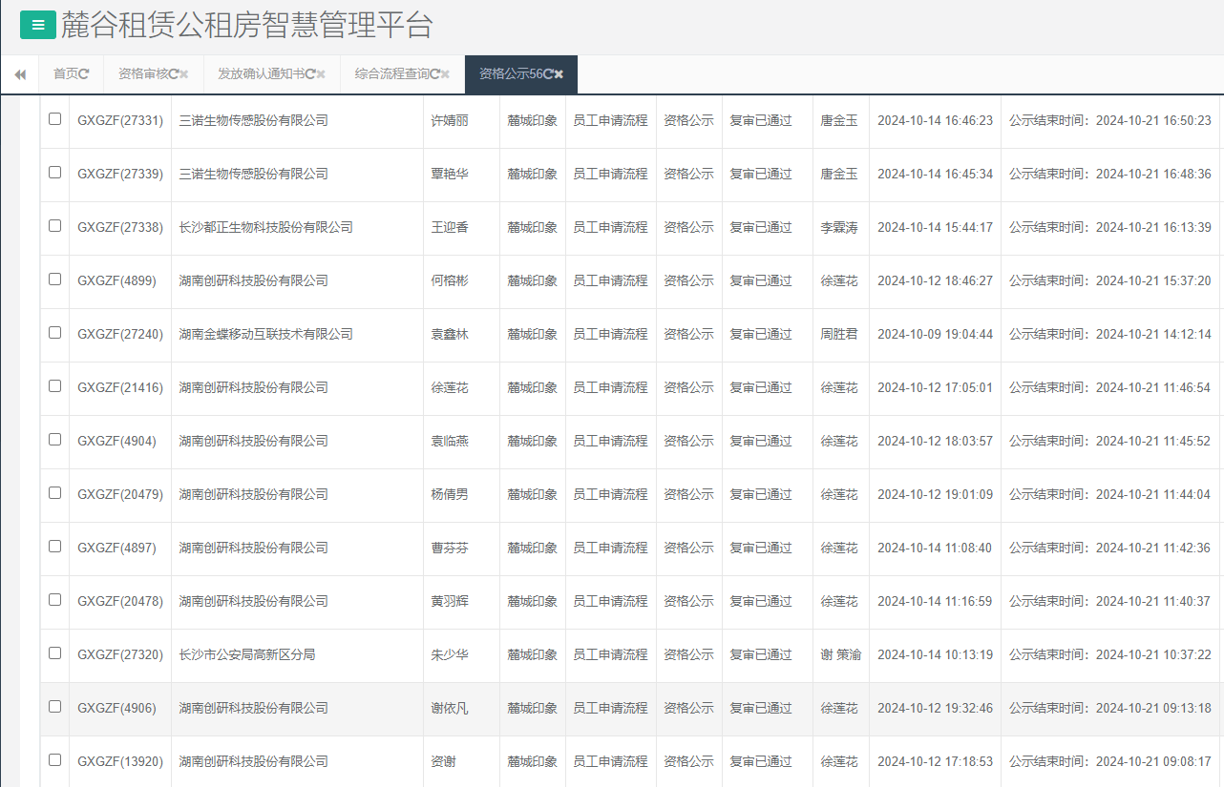Viewport: 1224px width, 787px height.
Task: Click the refresh icon on 资格审核 tab
Action: coord(173,74)
